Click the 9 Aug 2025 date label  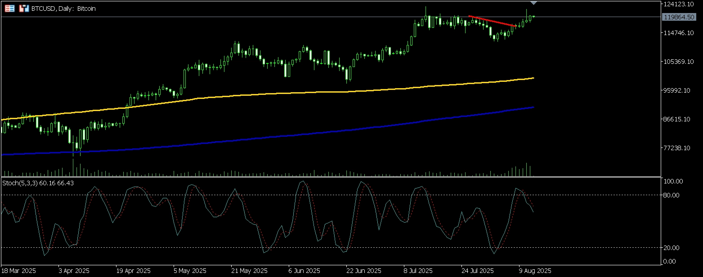[x=535, y=271]
